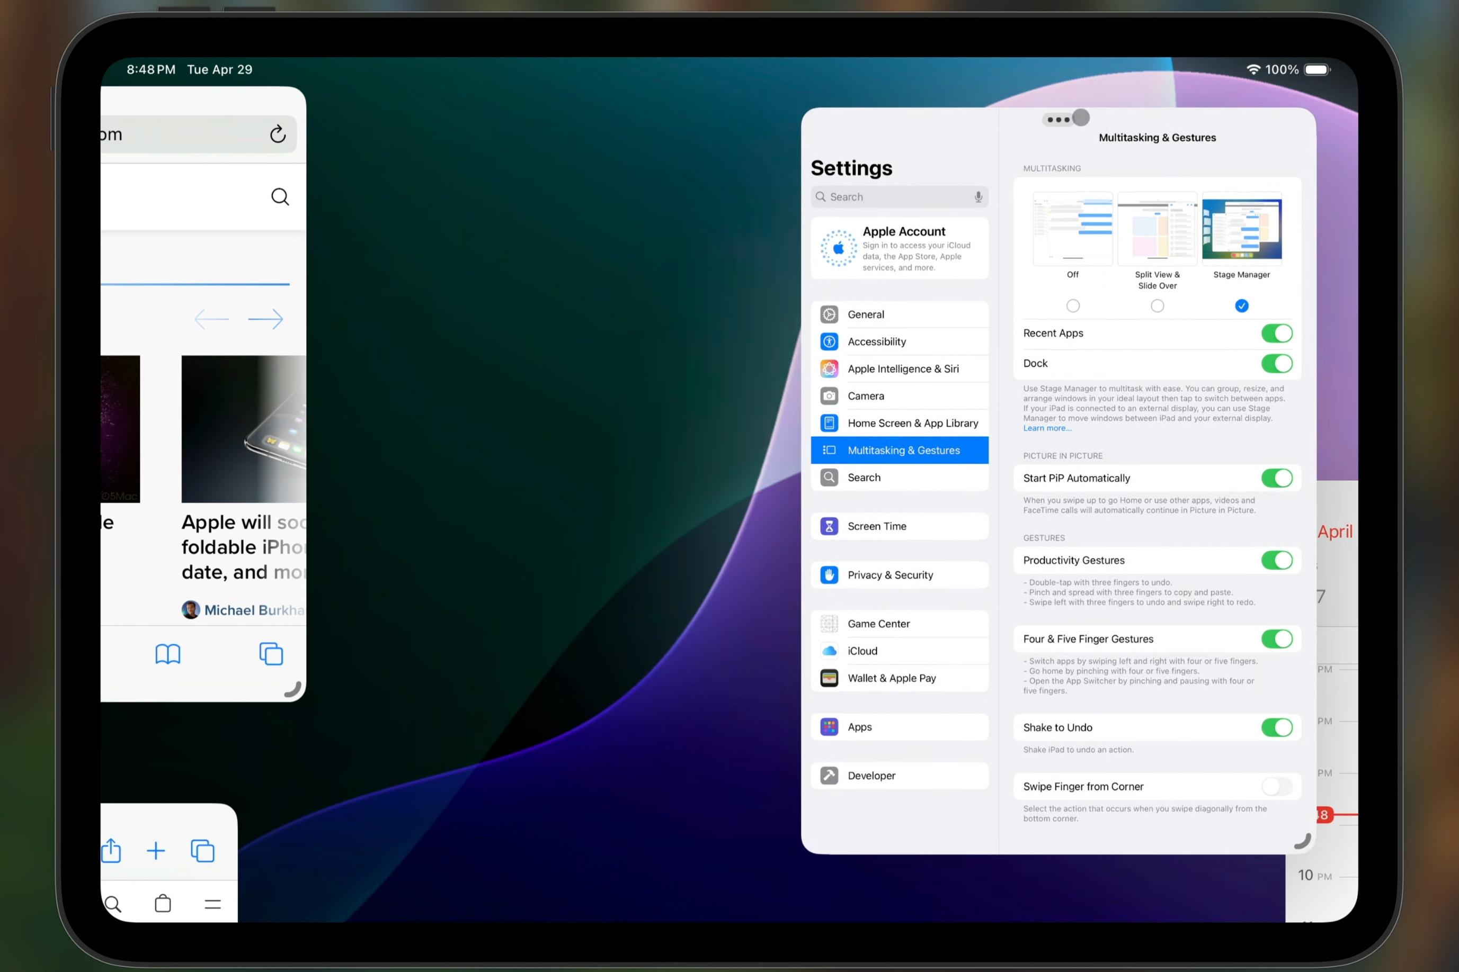This screenshot has width=1459, height=972.
Task: Tap Safari's reload page icon
Action: [x=278, y=133]
